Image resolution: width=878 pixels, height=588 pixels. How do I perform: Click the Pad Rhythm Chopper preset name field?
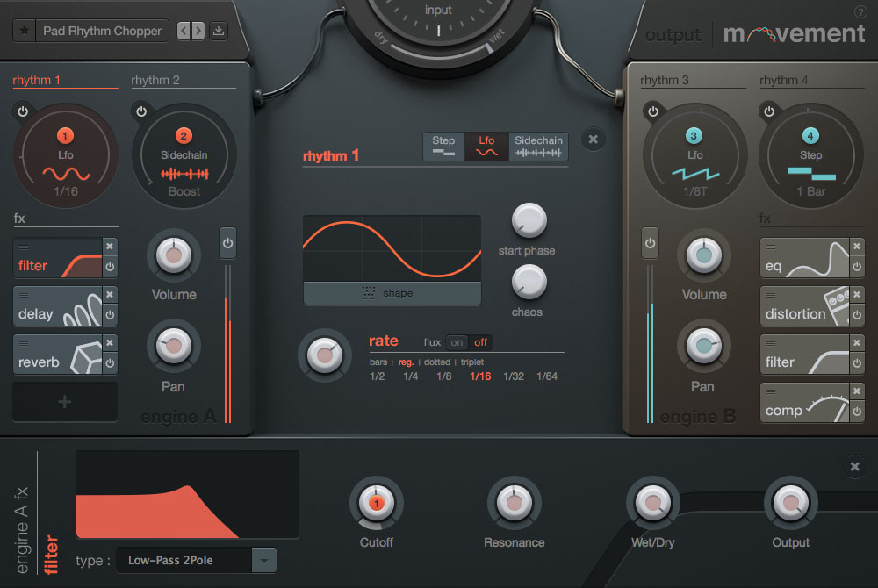tap(102, 30)
